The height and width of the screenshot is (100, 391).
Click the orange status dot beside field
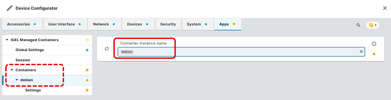[374, 54]
